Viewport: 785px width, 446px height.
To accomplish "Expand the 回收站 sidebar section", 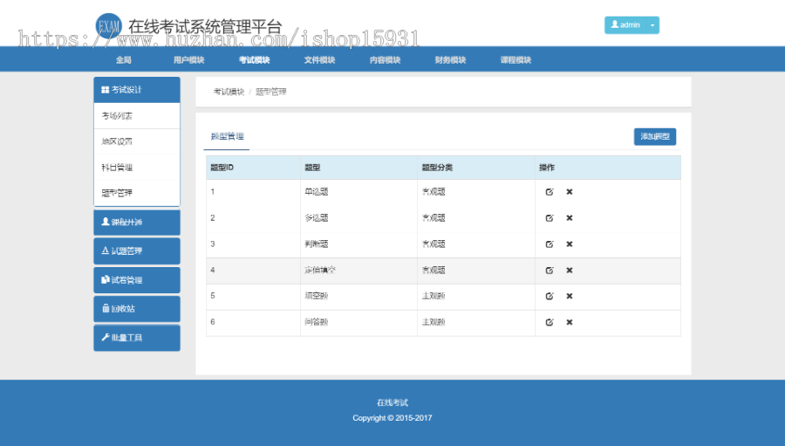I will 137,309.
